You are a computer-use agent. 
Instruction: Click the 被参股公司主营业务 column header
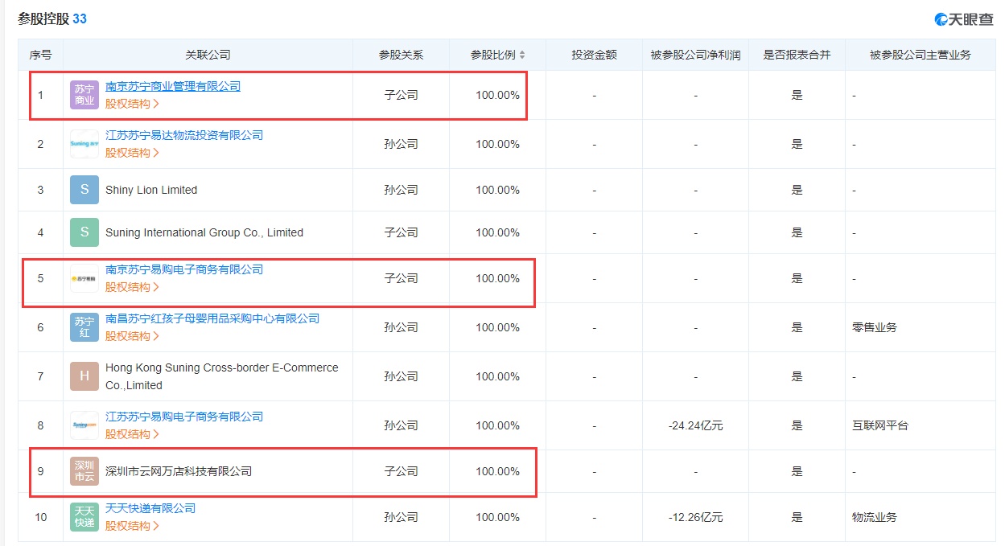pos(921,55)
